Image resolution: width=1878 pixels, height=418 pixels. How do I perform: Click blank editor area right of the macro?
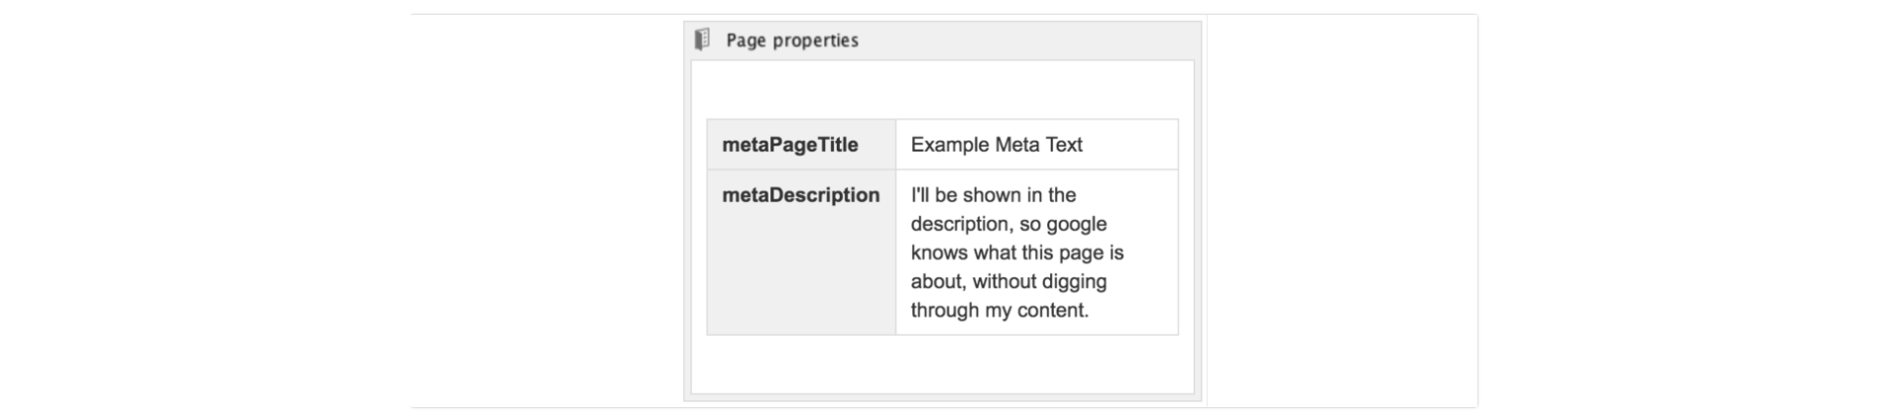(1339, 208)
